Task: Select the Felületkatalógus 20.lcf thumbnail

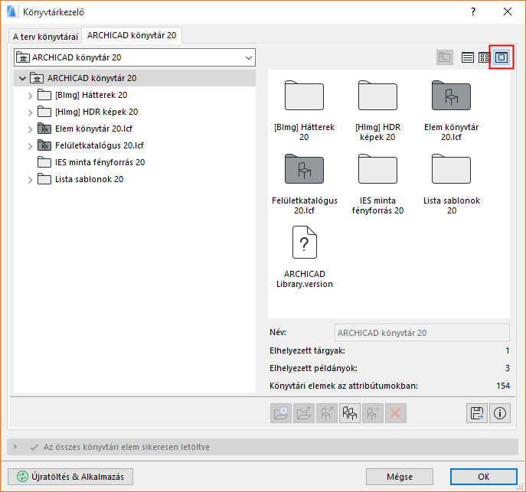Action: [x=304, y=169]
